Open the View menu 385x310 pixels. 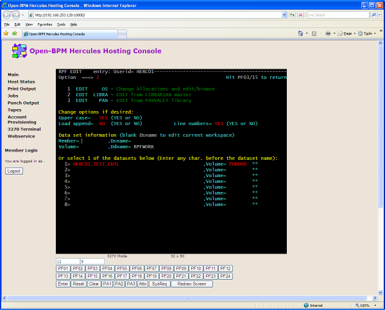click(29, 24)
